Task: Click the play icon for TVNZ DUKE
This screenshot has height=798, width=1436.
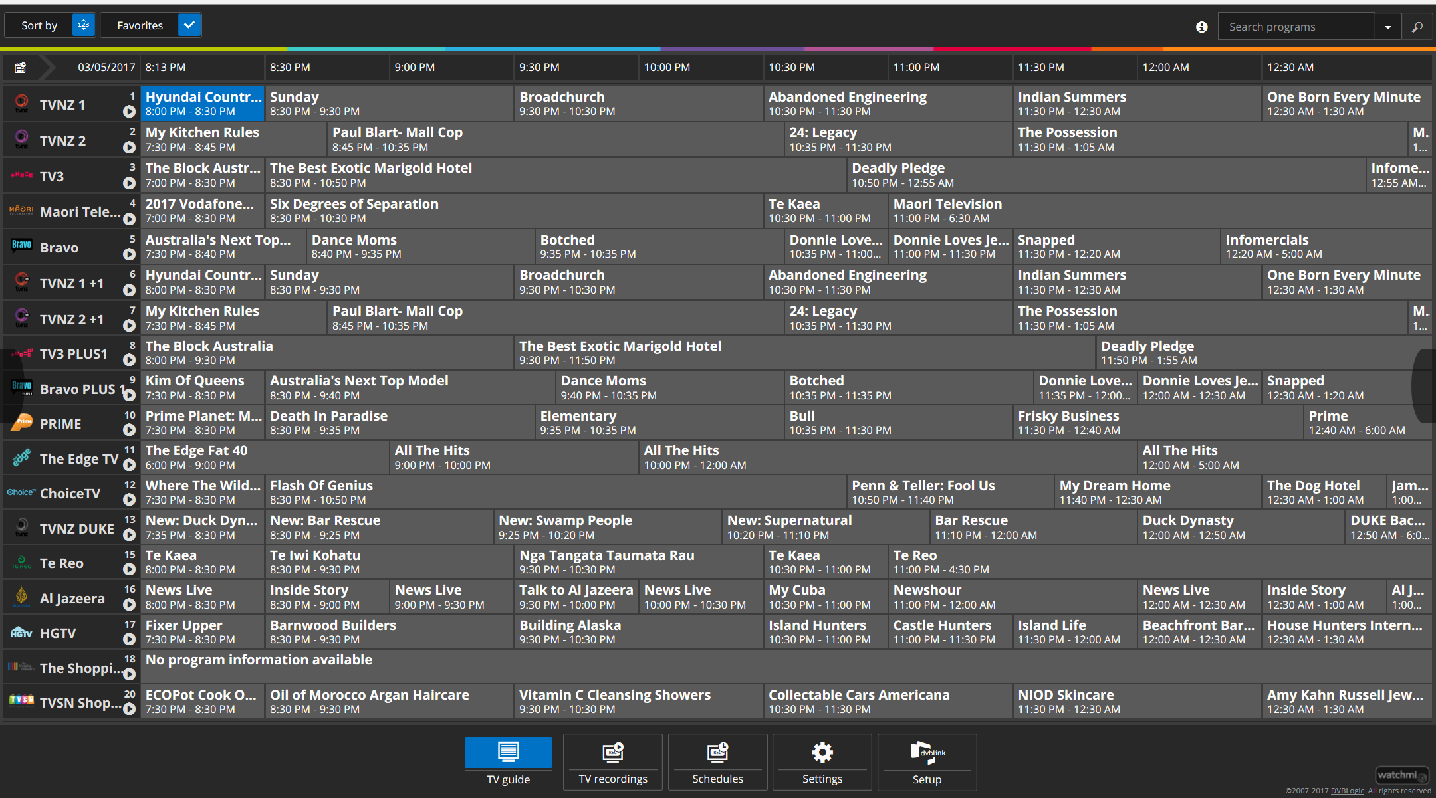Action: (x=130, y=535)
